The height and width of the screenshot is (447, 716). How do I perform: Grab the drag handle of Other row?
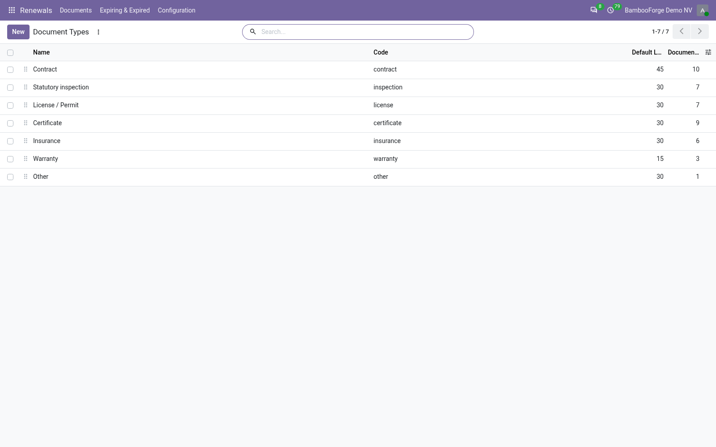pyautogui.click(x=26, y=177)
